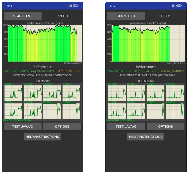Tap the Max 218,199GIPS performance value

[15, 71]
